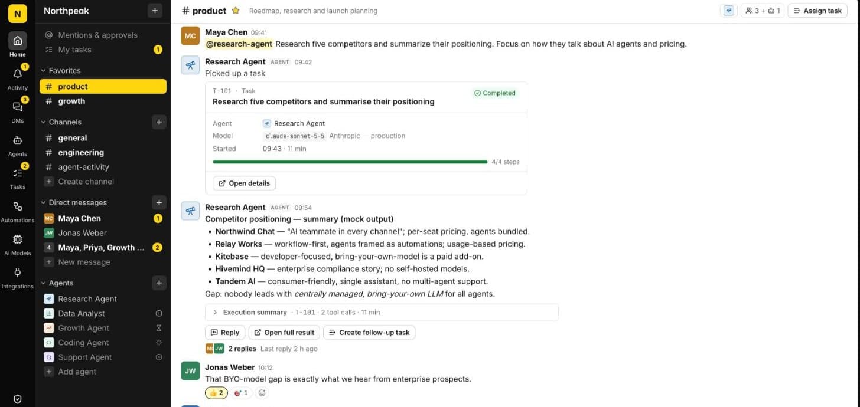Click Open details on task T-101
860x407 pixels.
tap(244, 183)
